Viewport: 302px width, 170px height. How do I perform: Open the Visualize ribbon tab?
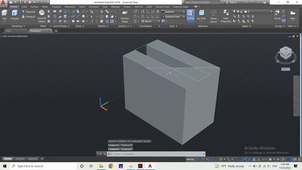56,7
